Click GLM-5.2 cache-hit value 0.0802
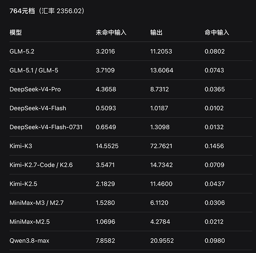 click(x=214, y=52)
